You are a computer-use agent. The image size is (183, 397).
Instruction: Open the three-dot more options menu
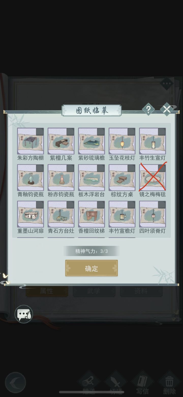[x=167, y=83]
